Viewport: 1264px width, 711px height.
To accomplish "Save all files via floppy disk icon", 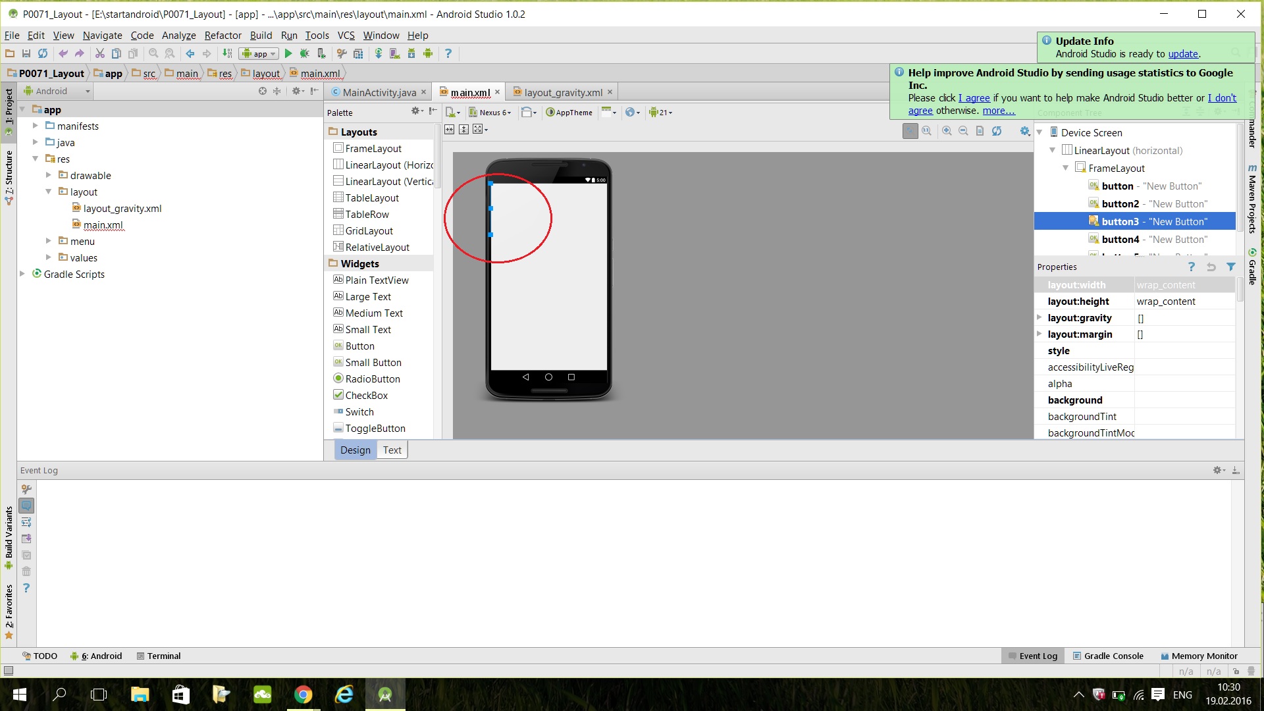I will click(26, 54).
